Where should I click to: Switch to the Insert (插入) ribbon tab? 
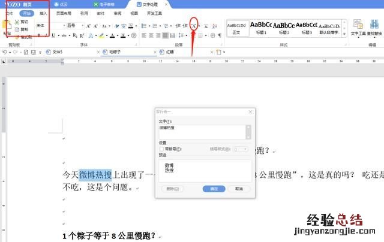pos(43,13)
